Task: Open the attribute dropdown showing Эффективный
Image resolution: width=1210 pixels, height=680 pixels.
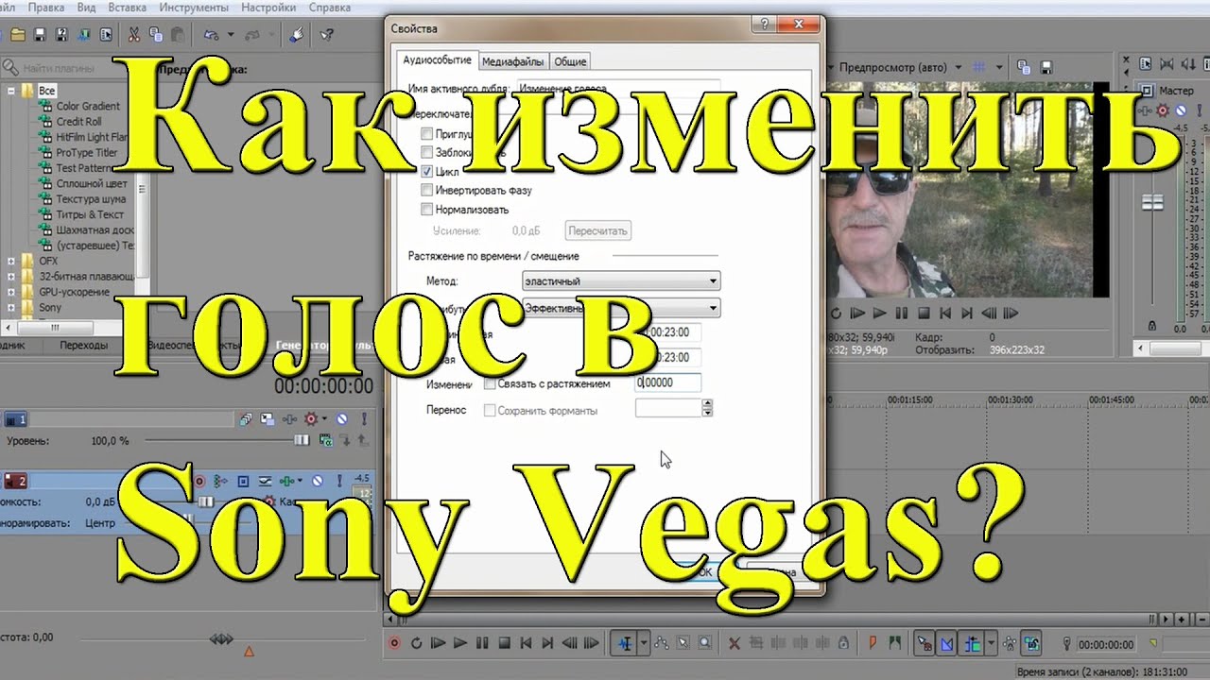Action: point(621,308)
